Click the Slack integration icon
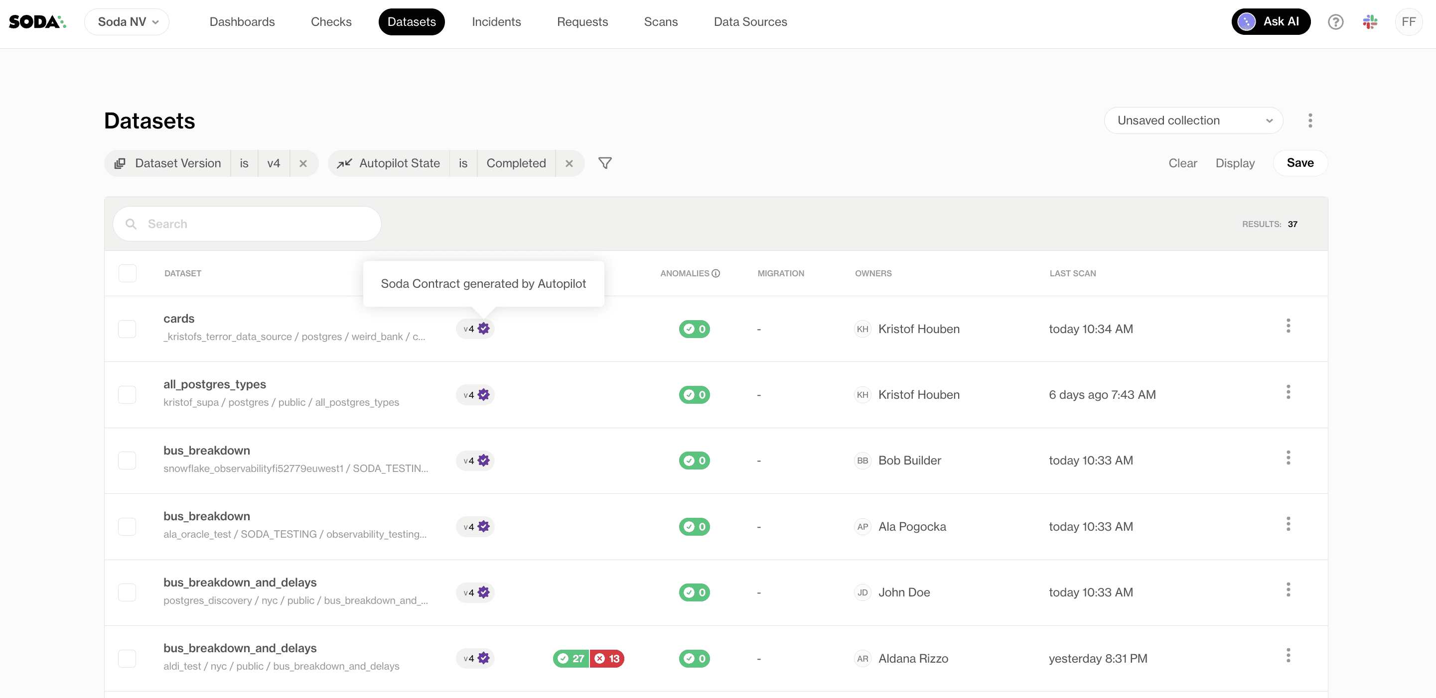 (1370, 22)
